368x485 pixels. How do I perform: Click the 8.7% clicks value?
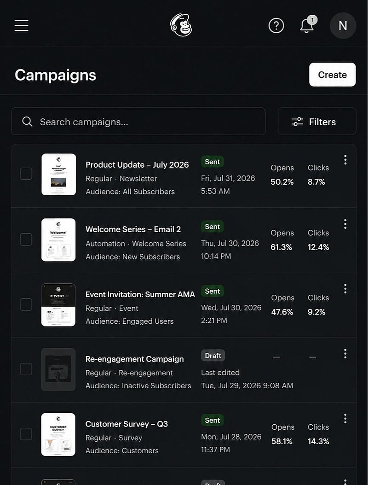tap(316, 182)
